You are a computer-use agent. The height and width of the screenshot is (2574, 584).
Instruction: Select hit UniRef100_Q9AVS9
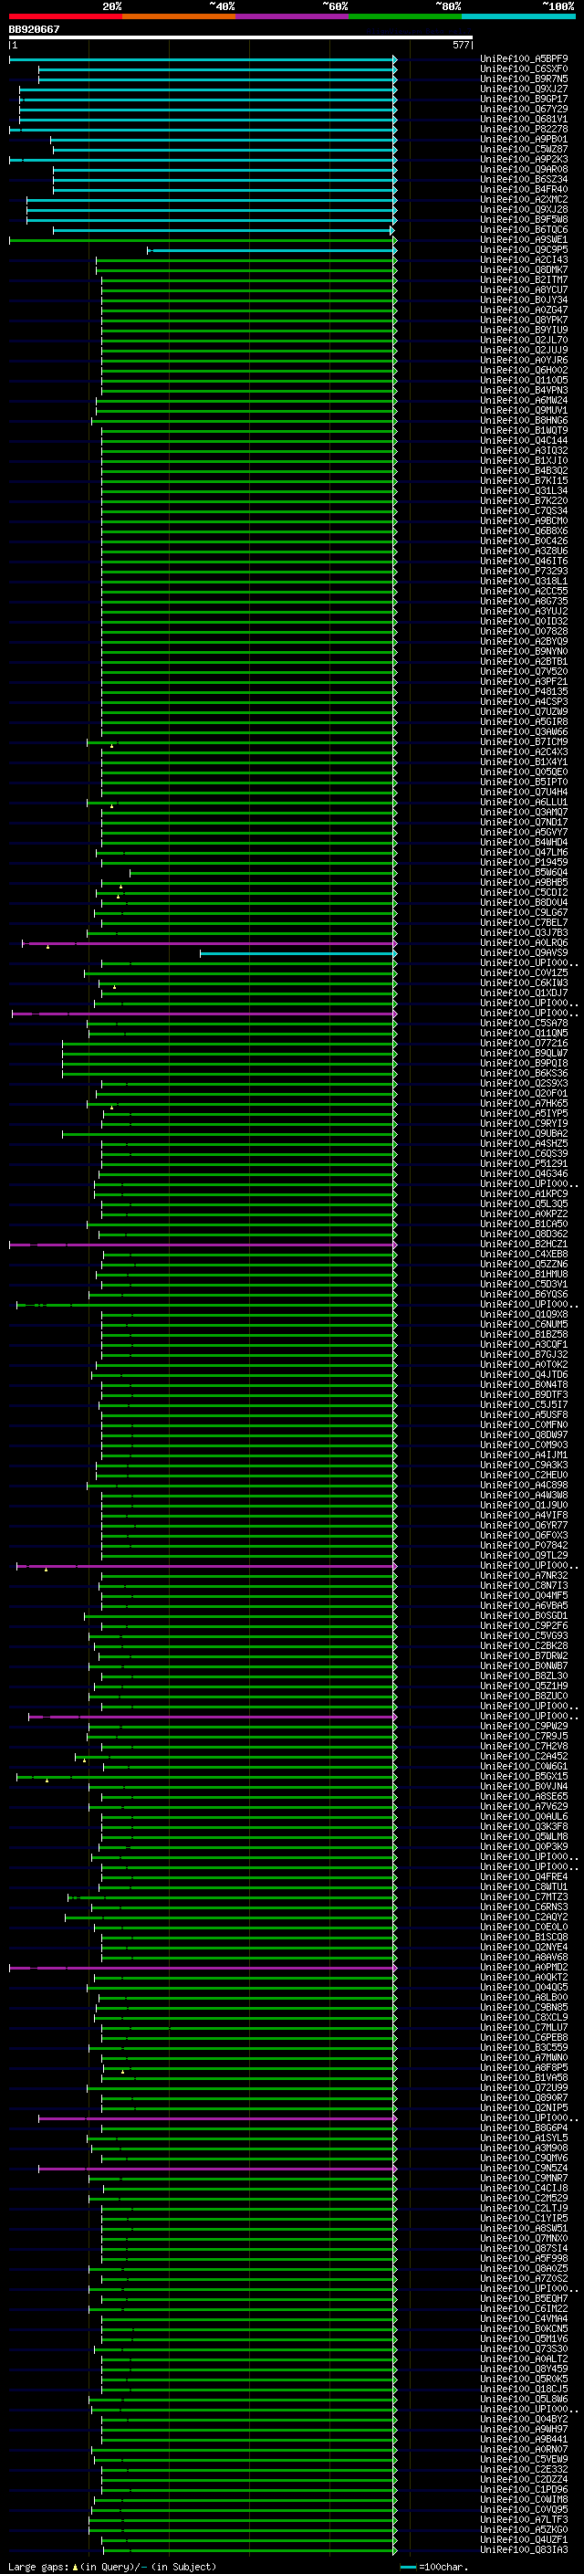tap(524, 952)
